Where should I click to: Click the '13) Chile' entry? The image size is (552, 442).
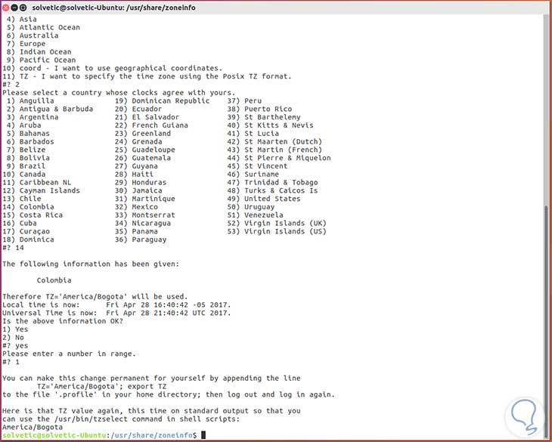coord(22,199)
